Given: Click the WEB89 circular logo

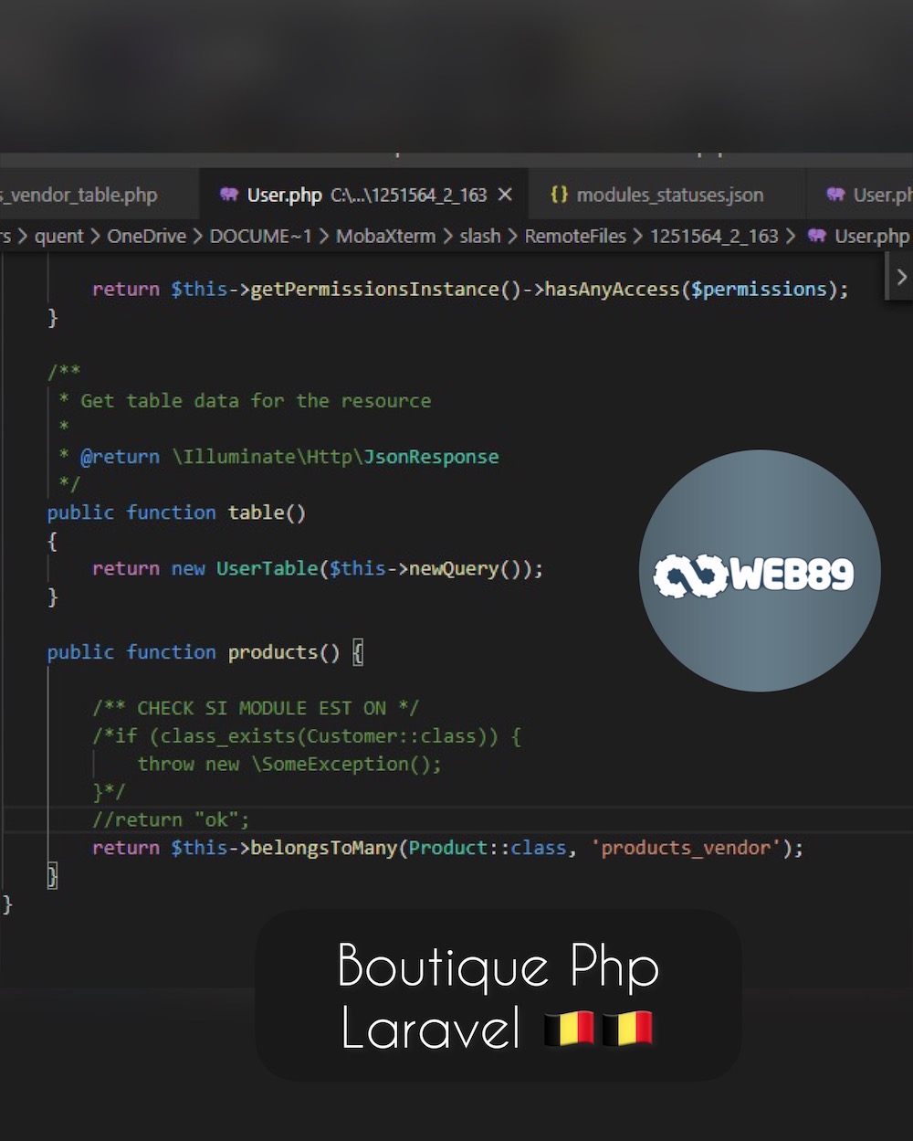Looking at the screenshot, I should click(x=759, y=571).
